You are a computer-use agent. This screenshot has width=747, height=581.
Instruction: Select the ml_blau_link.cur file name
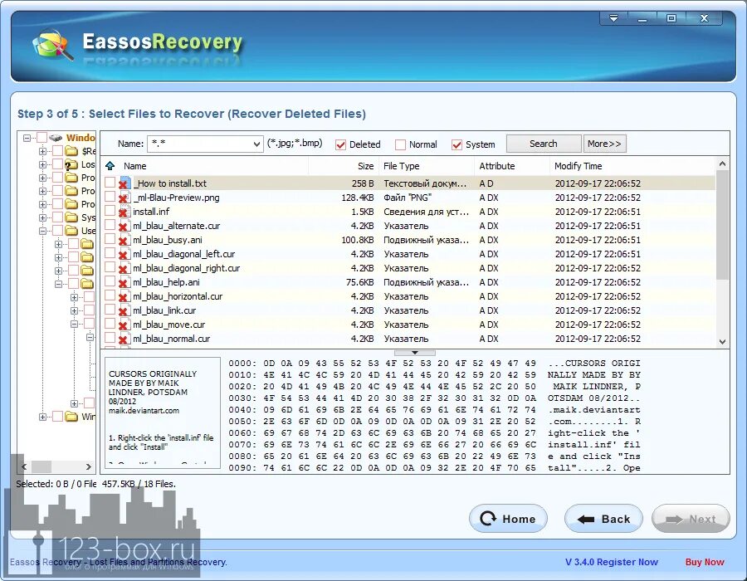point(164,310)
